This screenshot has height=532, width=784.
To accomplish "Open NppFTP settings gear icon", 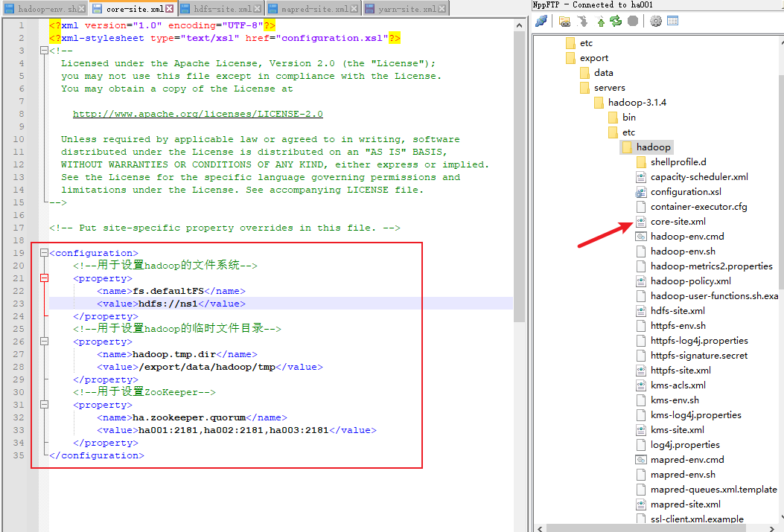I will point(655,21).
